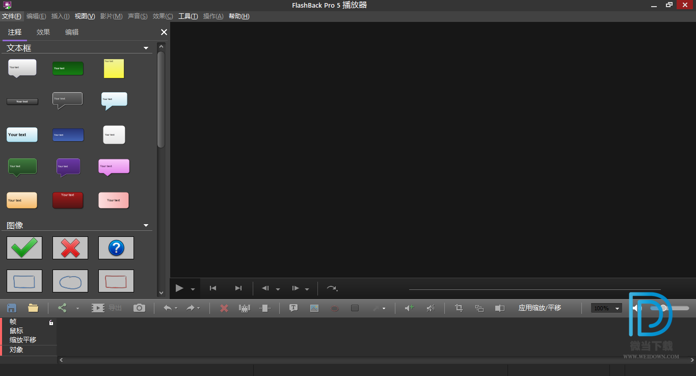Play the movie
696x376 pixels.
pos(179,288)
